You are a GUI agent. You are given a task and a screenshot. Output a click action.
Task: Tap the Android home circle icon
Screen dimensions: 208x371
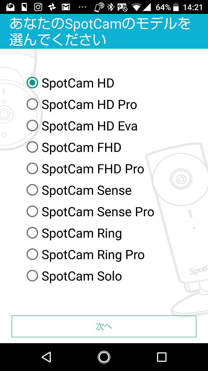[x=104, y=357]
